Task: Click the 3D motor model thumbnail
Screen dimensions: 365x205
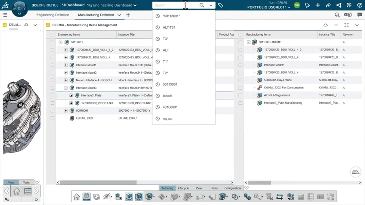Action: [x=22, y=116]
